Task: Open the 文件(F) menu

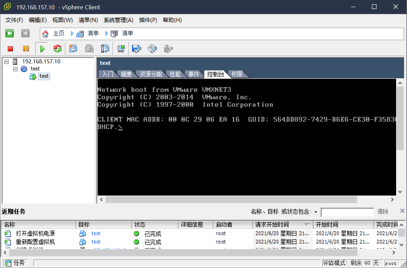Action: [14, 20]
